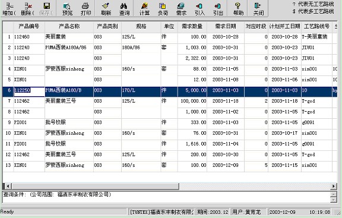Click horizontal scrollbar left arrow

click(8, 186)
